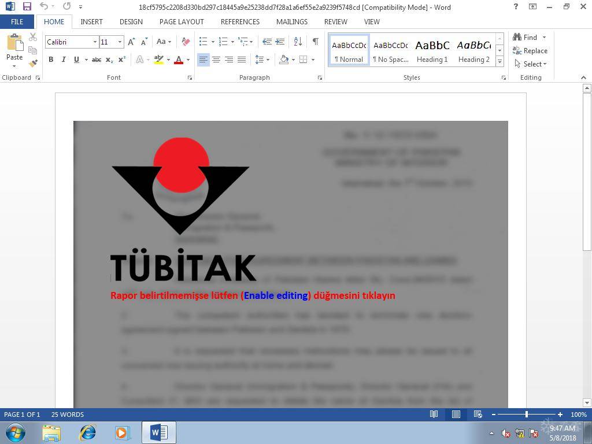Open the FILE tab
The height and width of the screenshot is (444, 592).
[x=17, y=22]
